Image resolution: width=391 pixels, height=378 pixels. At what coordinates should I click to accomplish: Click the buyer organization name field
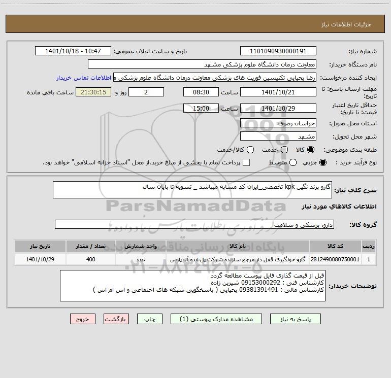point(202,64)
